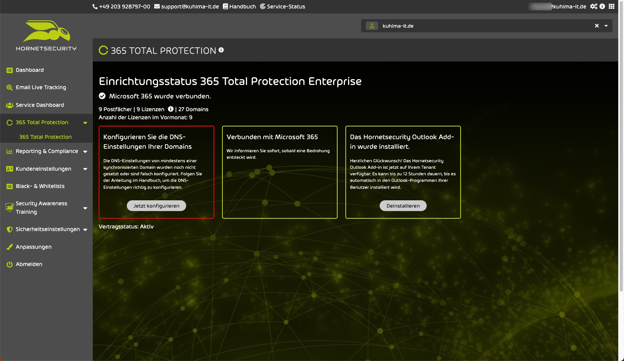Clear the kuhlma-it.de domain selection
Image resolution: width=624 pixels, height=361 pixels.
click(597, 26)
